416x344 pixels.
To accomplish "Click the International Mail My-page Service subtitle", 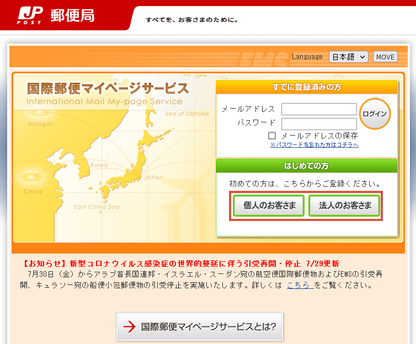I will click(104, 101).
